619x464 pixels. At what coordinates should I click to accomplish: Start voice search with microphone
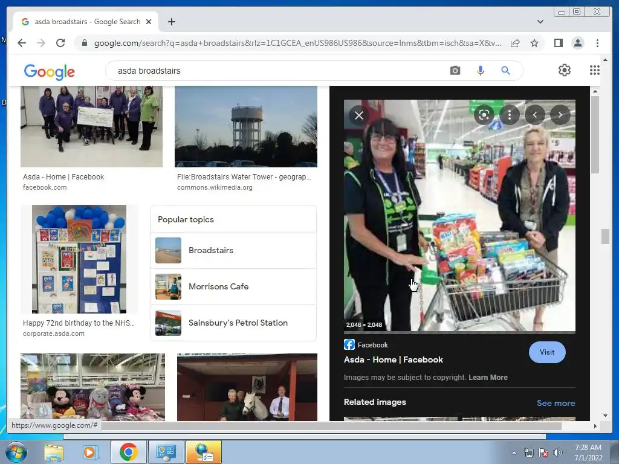pos(480,71)
